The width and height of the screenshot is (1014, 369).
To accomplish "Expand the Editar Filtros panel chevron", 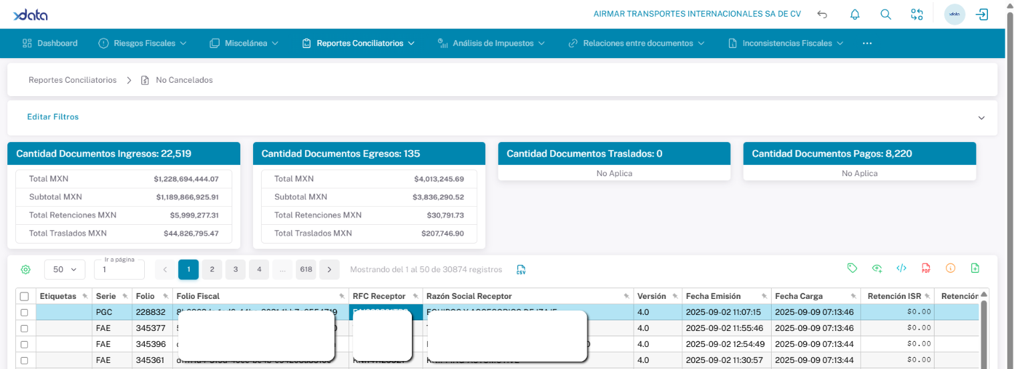I will [x=981, y=117].
